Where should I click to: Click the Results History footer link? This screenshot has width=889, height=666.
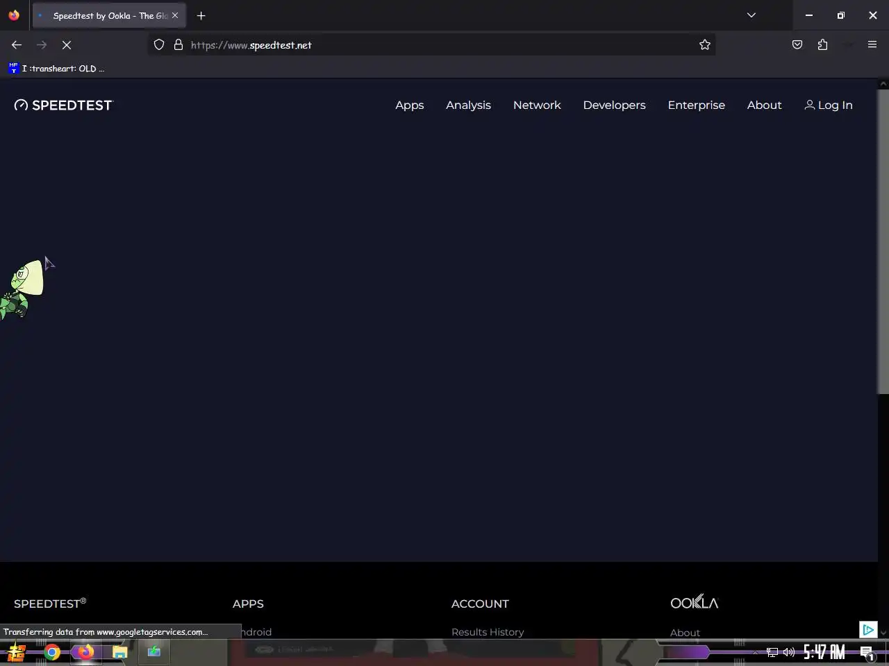pos(488,632)
